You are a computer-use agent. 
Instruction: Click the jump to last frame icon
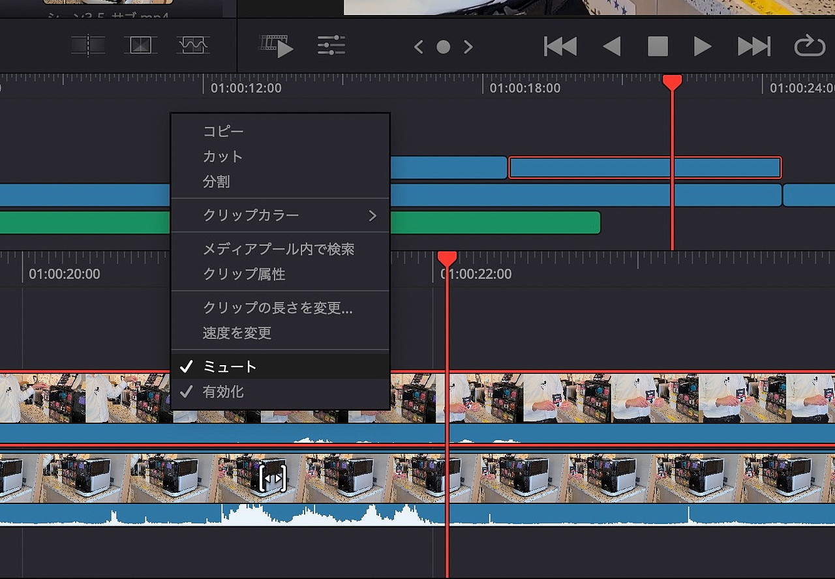[x=753, y=46]
